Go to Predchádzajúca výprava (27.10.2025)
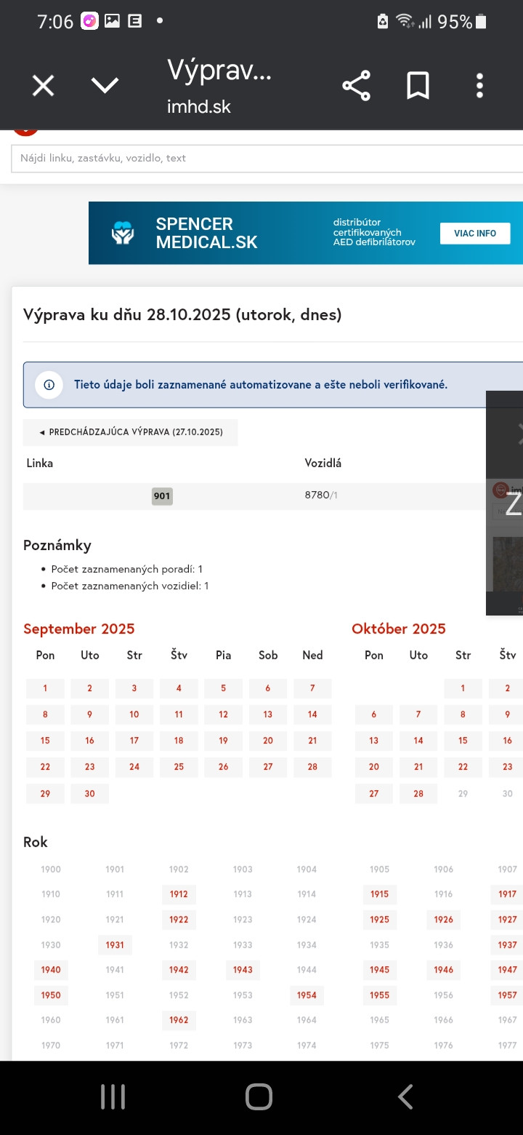The height and width of the screenshot is (1135, 523). [131, 432]
